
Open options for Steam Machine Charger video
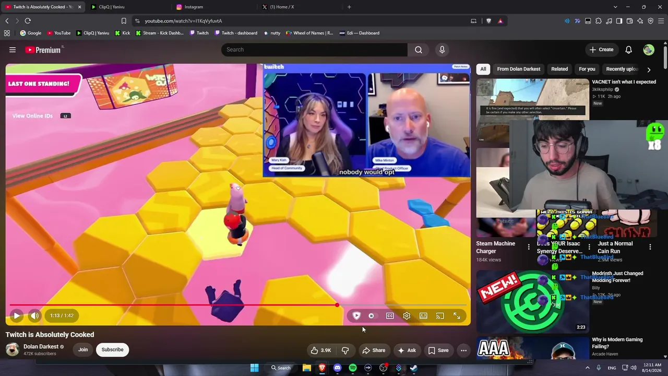529,247
